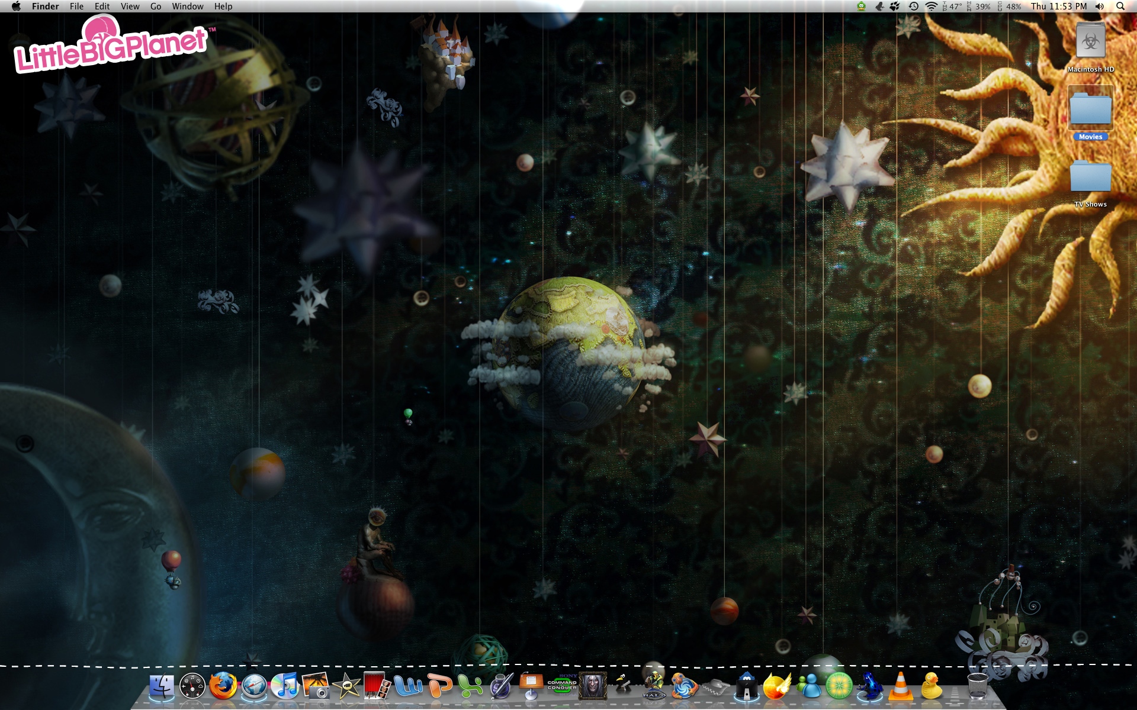This screenshot has height=710, width=1137.
Task: Open Firefox from the dock
Action: click(223, 686)
